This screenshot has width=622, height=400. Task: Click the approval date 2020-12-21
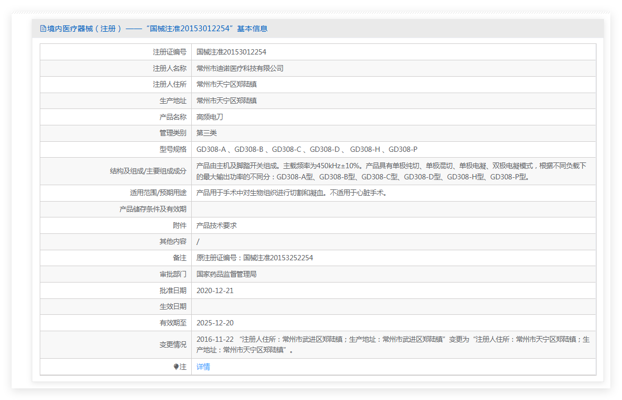click(215, 290)
